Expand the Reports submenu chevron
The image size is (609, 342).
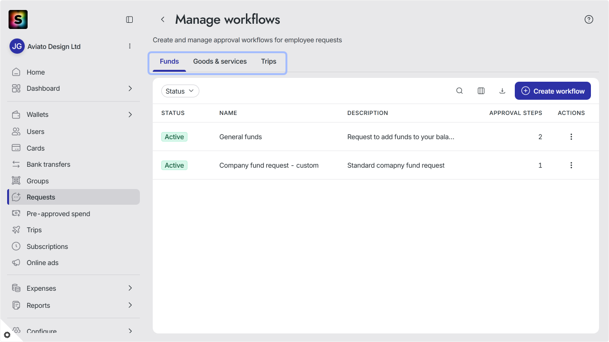pos(130,305)
